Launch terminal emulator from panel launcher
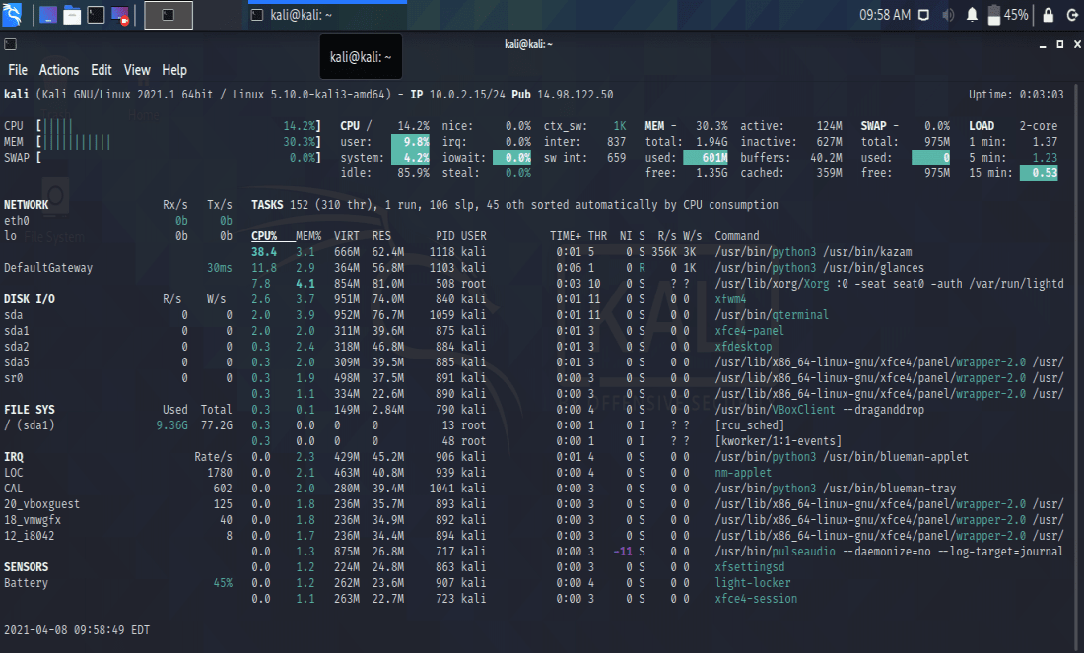Screen dimensions: 1084x653 [x=96, y=15]
